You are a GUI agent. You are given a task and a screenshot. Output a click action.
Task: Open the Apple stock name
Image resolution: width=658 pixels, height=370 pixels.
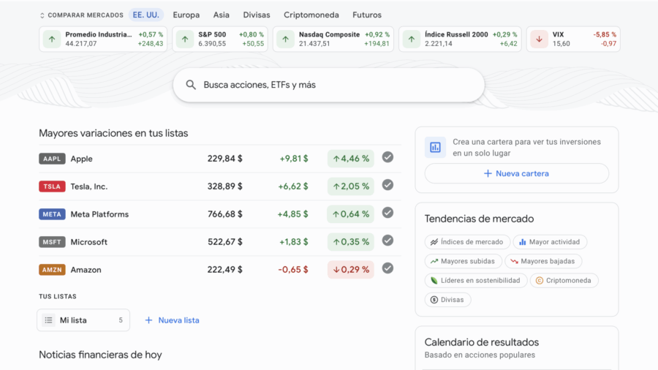(x=81, y=159)
